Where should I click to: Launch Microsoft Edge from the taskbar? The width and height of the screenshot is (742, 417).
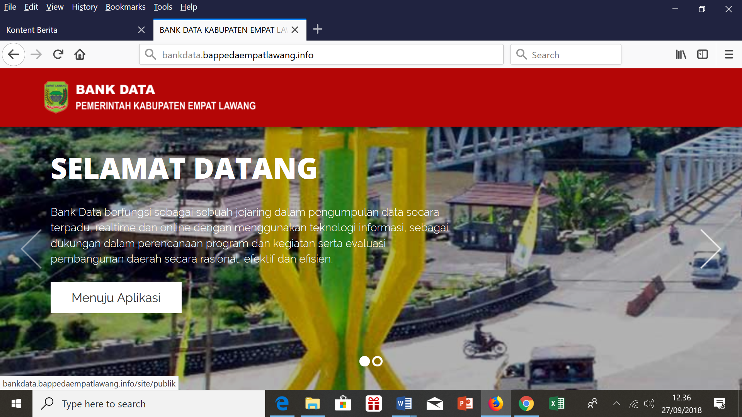pos(282,404)
